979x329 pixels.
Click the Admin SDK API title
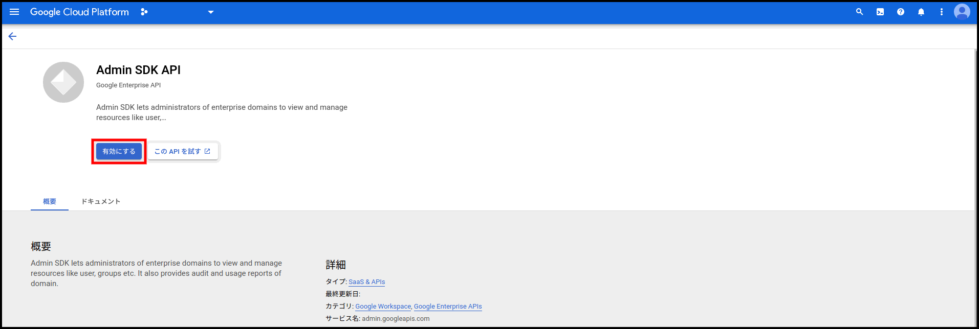coord(138,70)
